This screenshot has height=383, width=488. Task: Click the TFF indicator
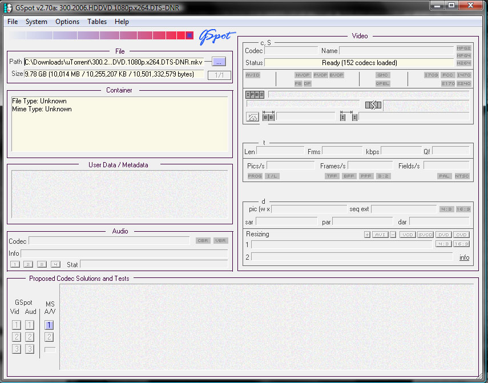[332, 176]
